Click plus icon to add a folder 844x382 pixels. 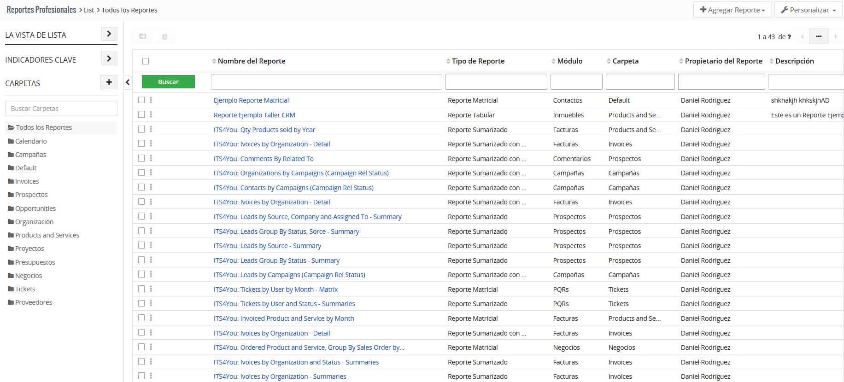click(109, 82)
